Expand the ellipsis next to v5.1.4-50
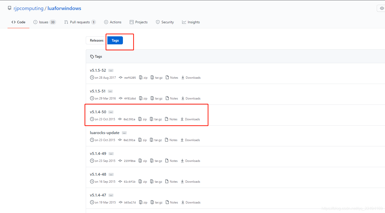Image resolution: width=385 pixels, height=213 pixels. tap(111, 112)
